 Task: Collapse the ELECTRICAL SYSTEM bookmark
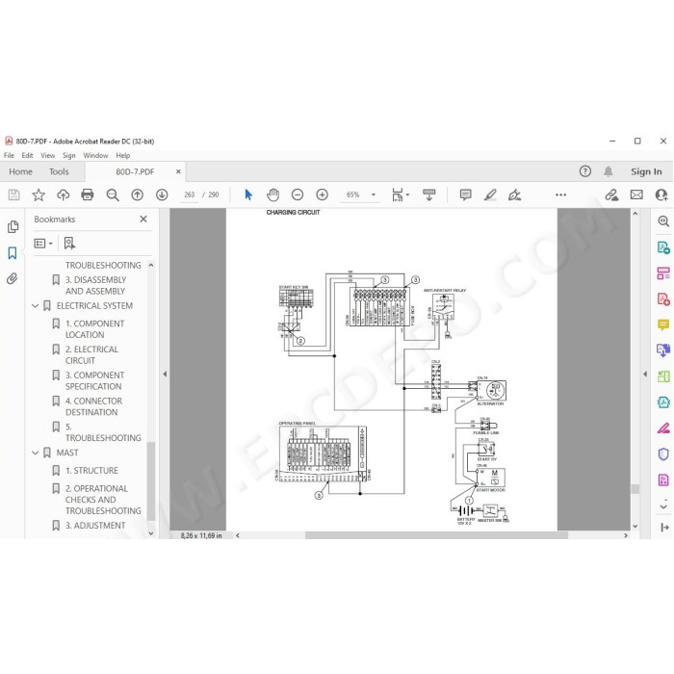click(x=36, y=305)
